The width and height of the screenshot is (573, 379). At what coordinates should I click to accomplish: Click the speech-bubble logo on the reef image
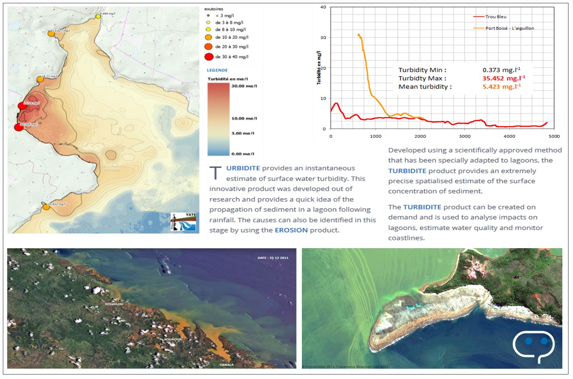click(534, 347)
